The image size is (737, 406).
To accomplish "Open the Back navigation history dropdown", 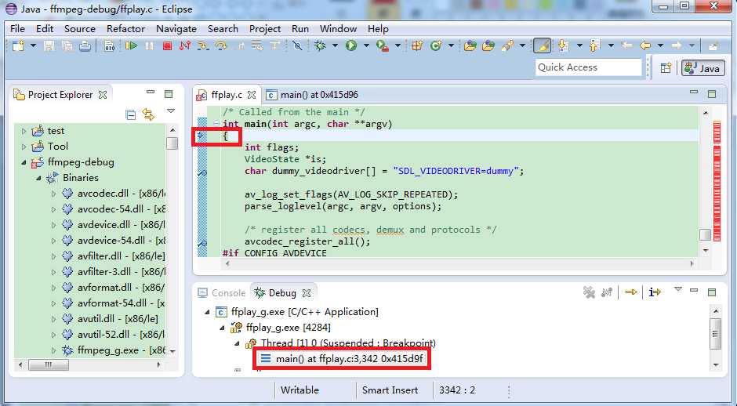I will pyautogui.click(x=660, y=45).
